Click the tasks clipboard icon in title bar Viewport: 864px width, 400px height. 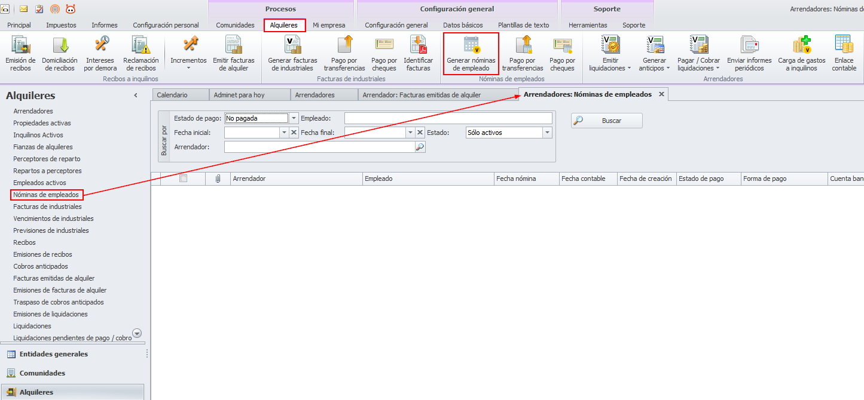(x=39, y=9)
